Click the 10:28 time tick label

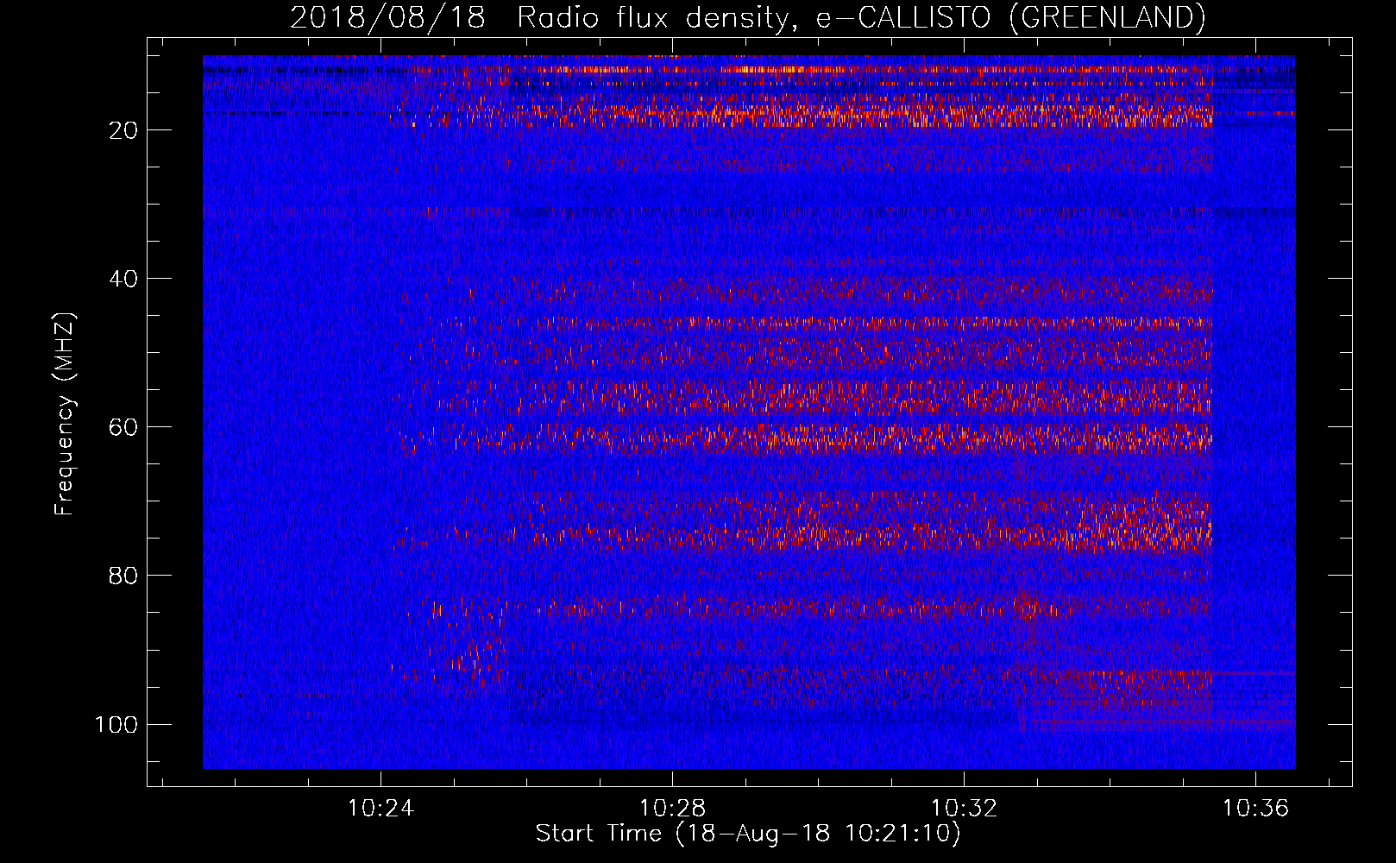pyautogui.click(x=672, y=808)
